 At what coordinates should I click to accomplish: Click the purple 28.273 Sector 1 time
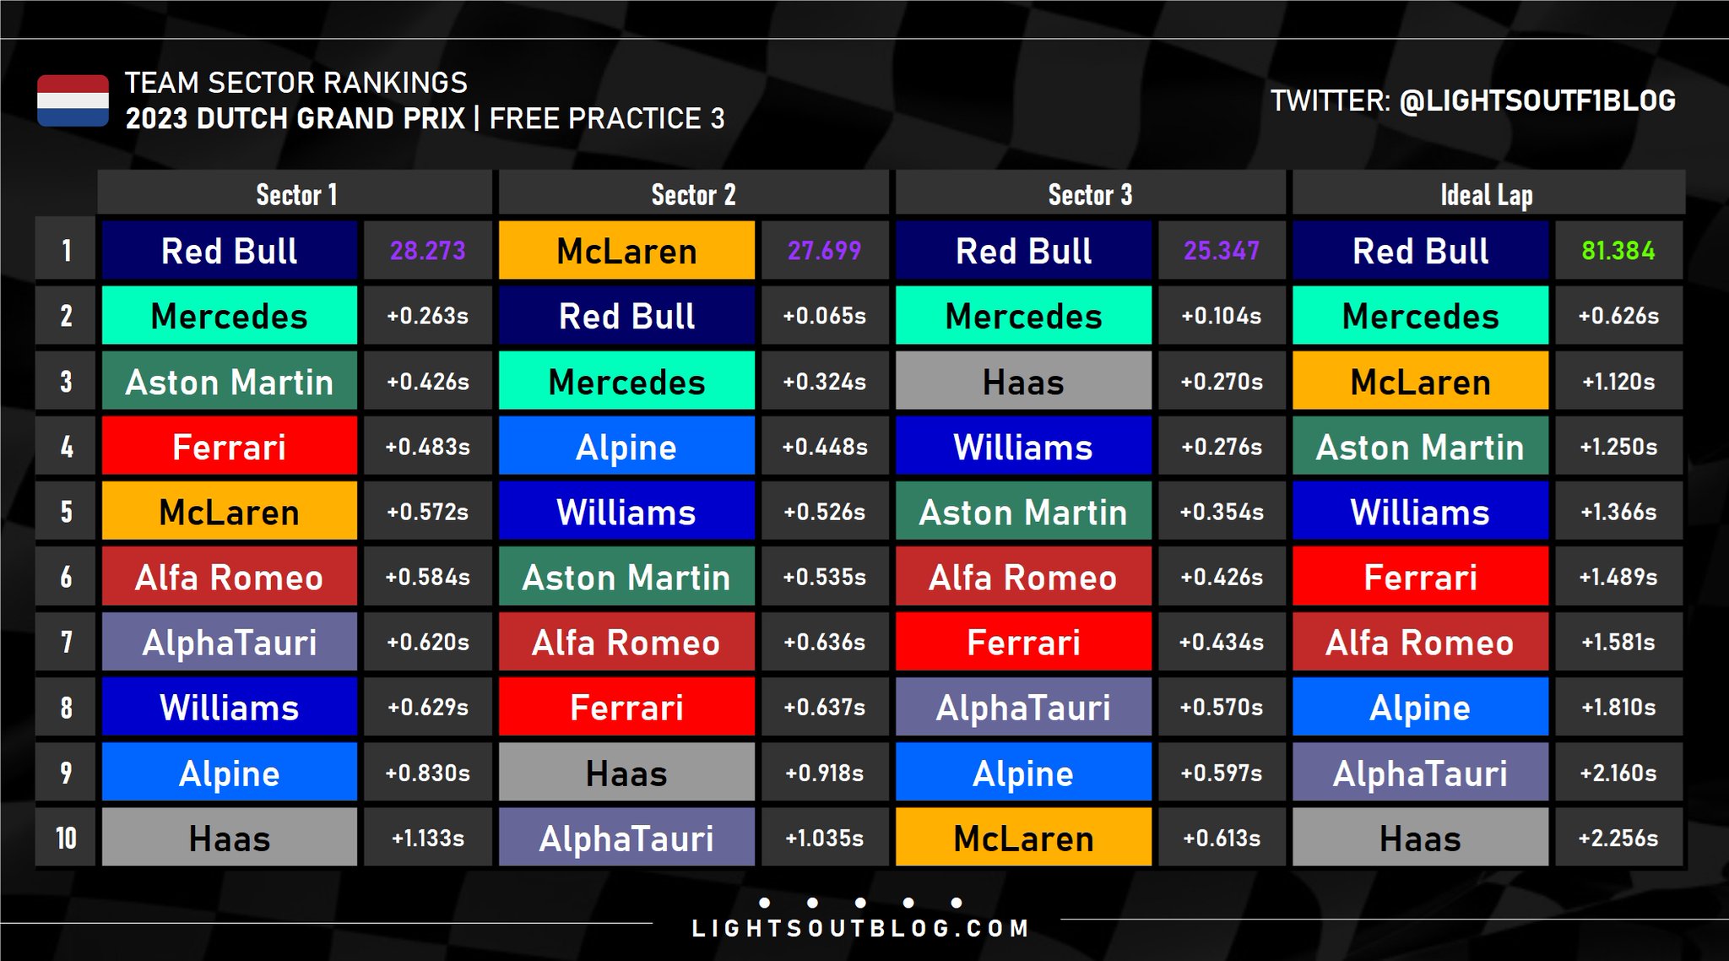(427, 251)
